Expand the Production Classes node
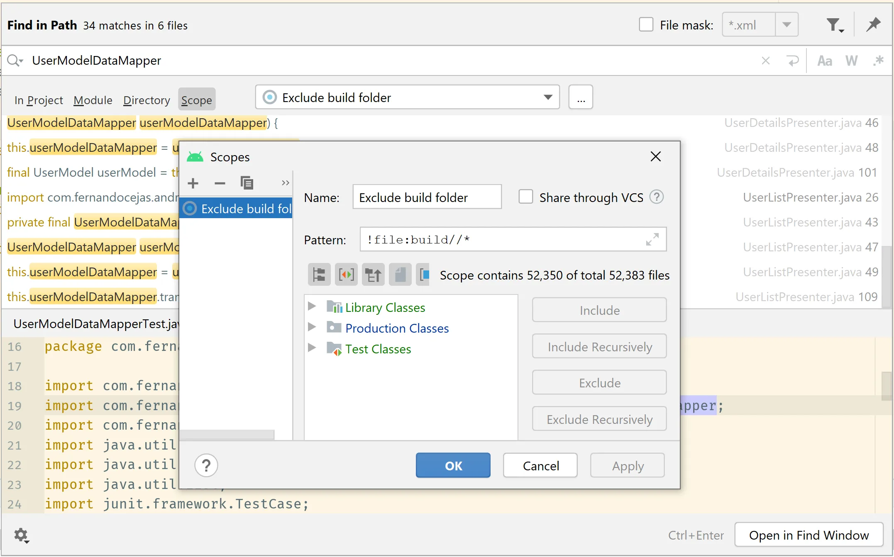The width and height of the screenshot is (894, 557). click(312, 328)
